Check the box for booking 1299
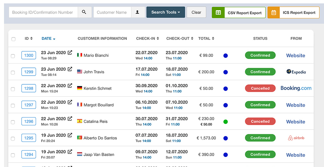This screenshot has height=167, width=324. point(13,72)
